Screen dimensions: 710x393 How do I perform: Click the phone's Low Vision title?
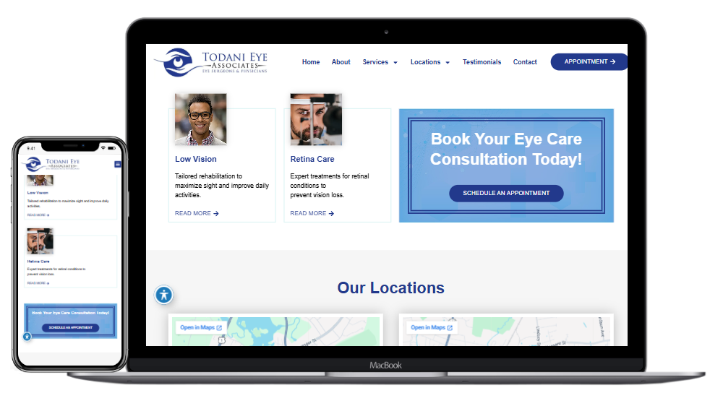tap(38, 193)
